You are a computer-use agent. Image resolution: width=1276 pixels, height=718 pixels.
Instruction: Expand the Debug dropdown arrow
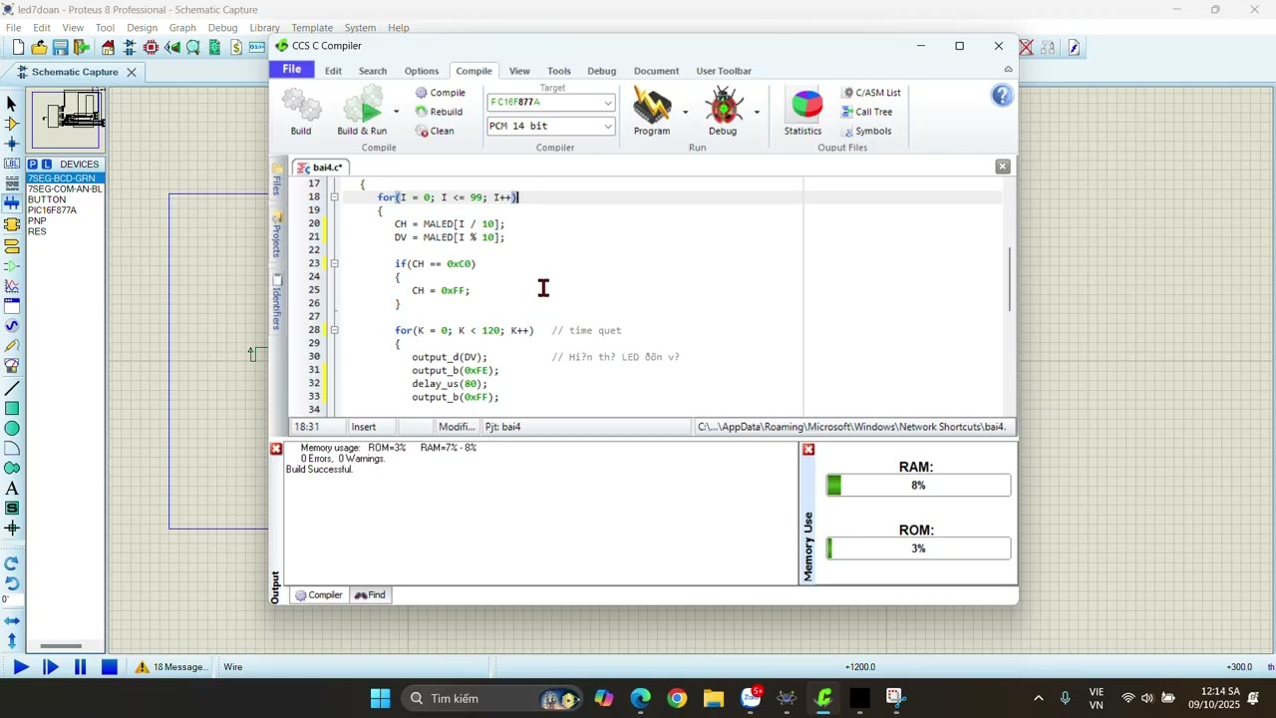coord(757,111)
